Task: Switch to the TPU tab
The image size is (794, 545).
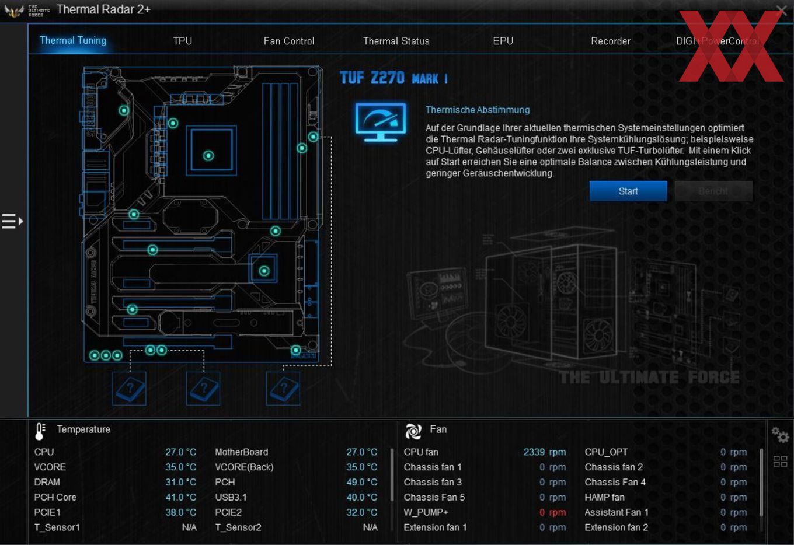Action: (182, 41)
